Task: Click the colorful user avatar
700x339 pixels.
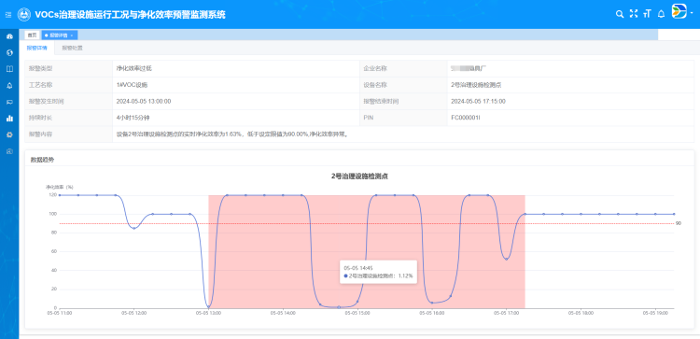Action: click(x=679, y=10)
